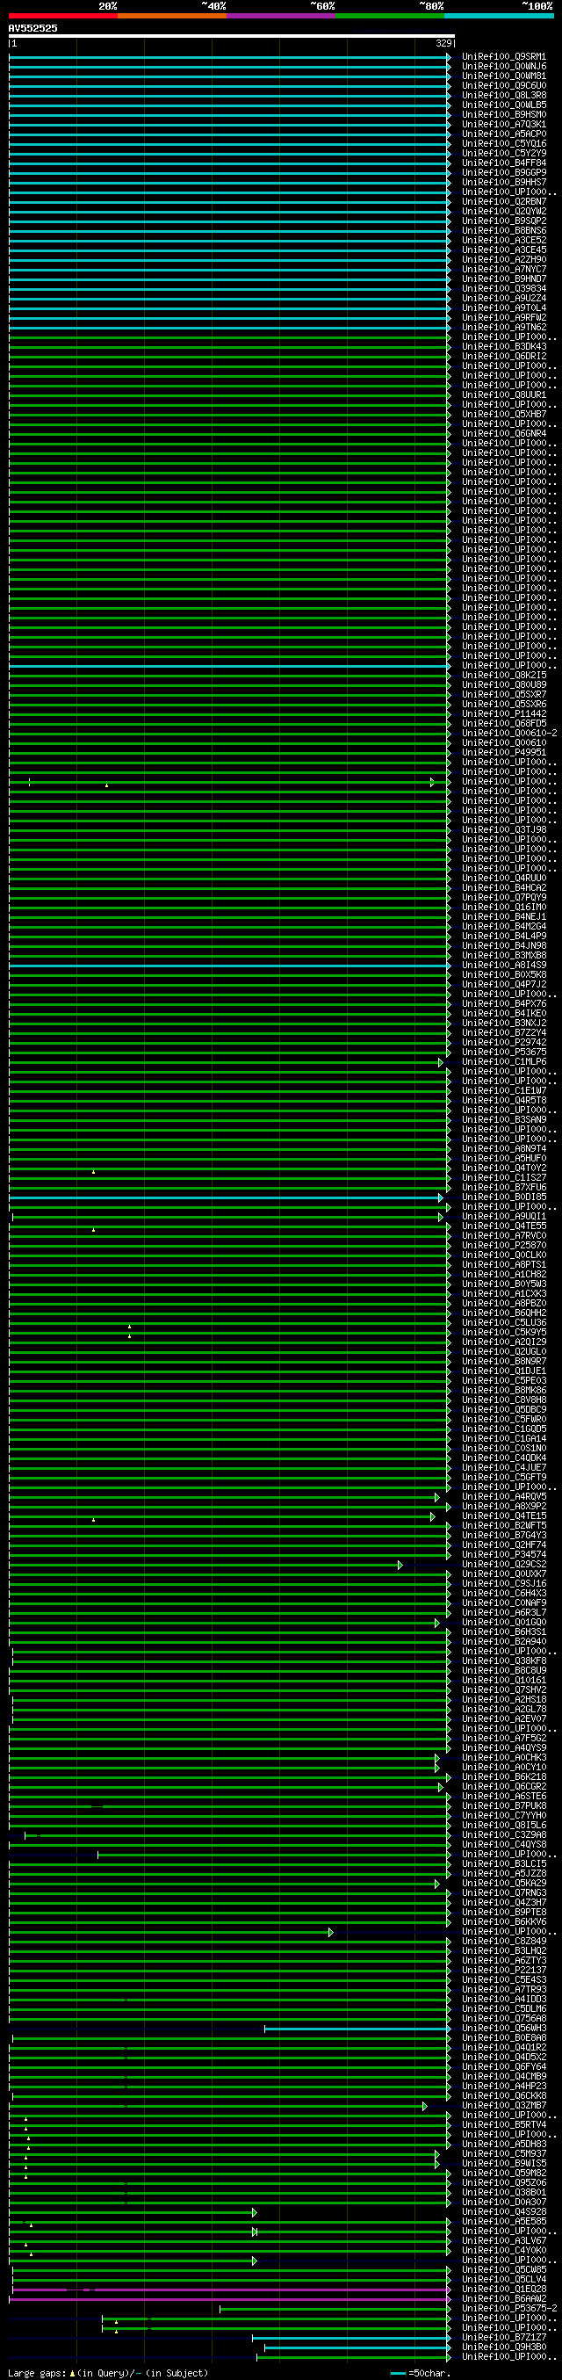Image resolution: width=562 pixels, height=2380 pixels.
Task: Click the red 20% identity legend bar
Action: point(62,16)
